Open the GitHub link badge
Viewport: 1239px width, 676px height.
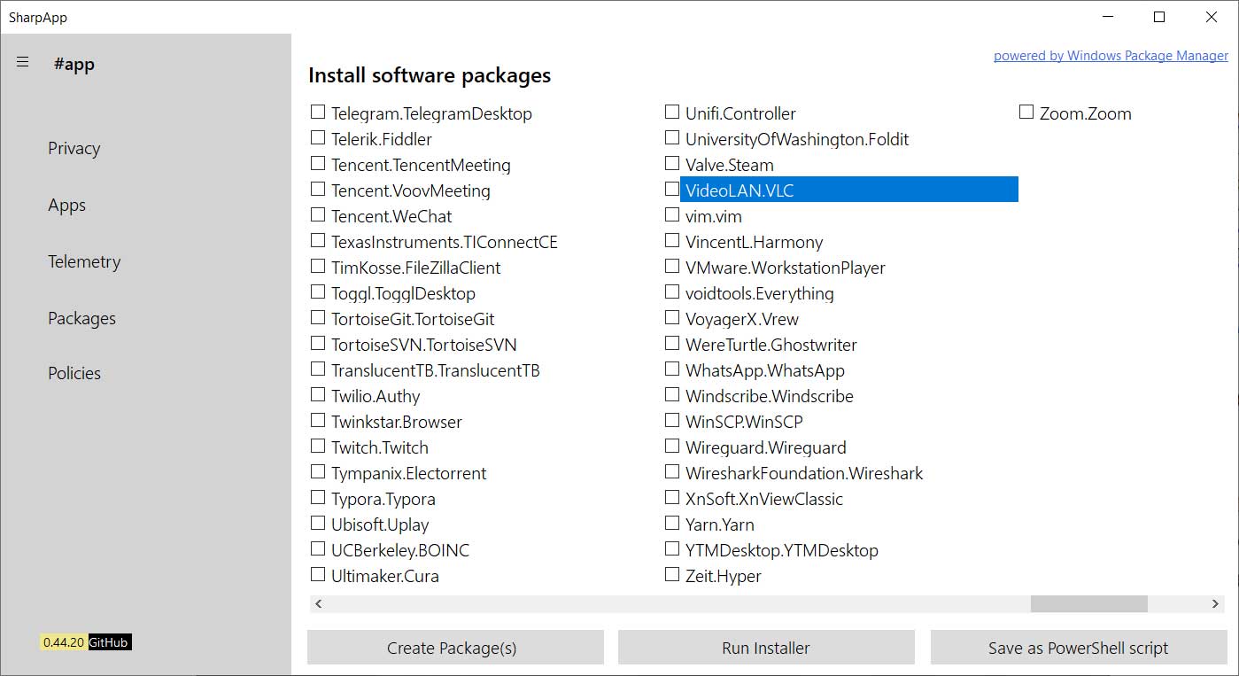coord(109,642)
